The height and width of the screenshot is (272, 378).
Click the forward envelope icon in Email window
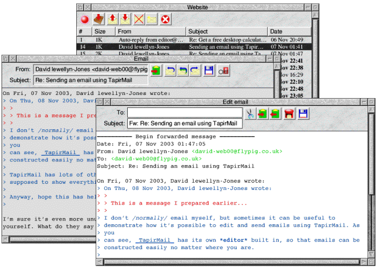coord(195,71)
